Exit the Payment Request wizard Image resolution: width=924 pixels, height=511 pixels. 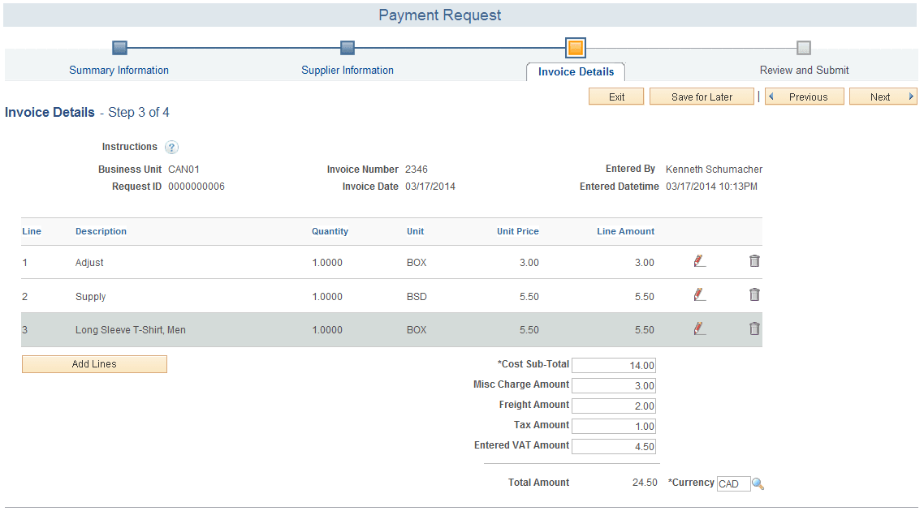tap(615, 96)
